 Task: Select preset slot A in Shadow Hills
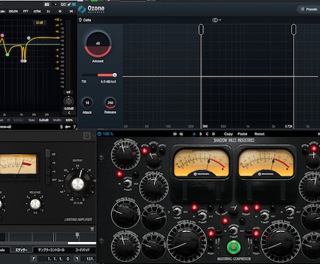(x=194, y=134)
